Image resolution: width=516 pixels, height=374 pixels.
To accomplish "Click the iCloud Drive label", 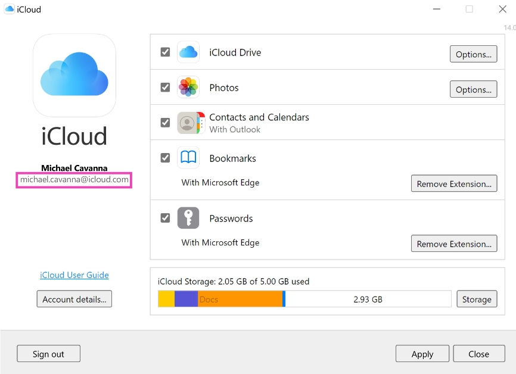I will pyautogui.click(x=235, y=52).
